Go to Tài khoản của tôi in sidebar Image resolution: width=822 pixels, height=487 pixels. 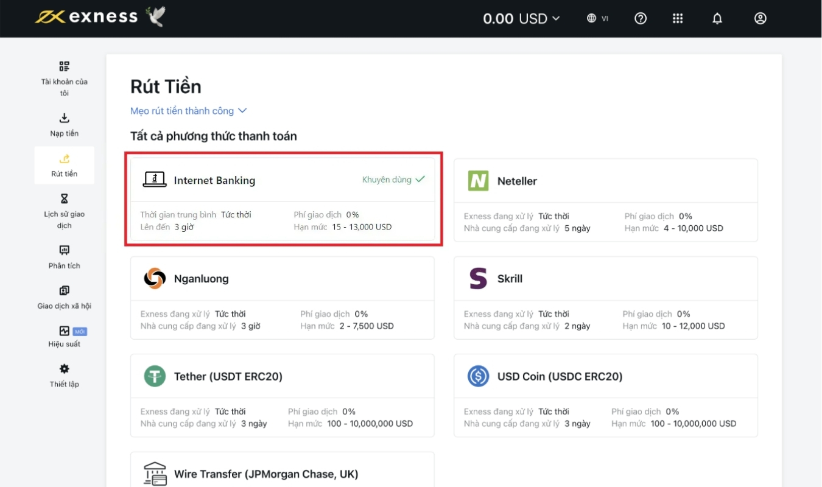65,79
